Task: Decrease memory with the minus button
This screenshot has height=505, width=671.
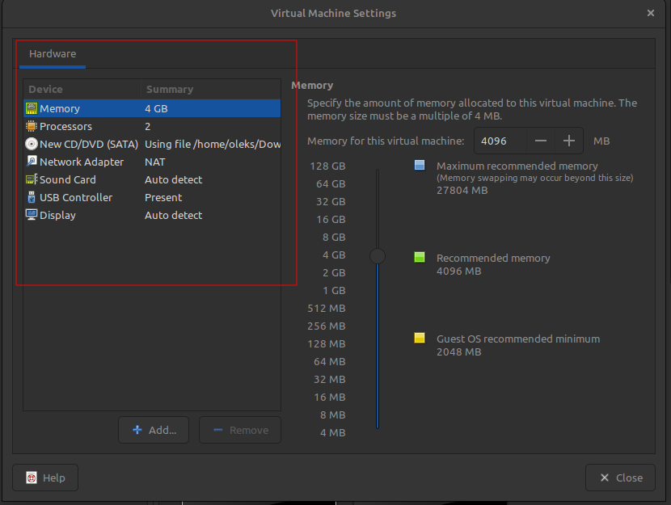Action: [541, 141]
